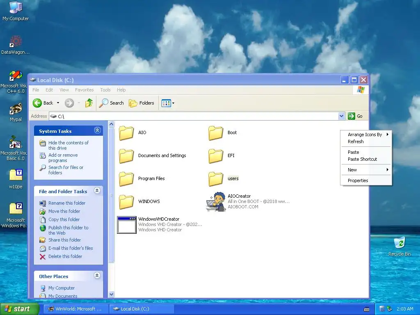Open the Favorites menu
Viewport: 420px width, 315px height.
coord(84,90)
